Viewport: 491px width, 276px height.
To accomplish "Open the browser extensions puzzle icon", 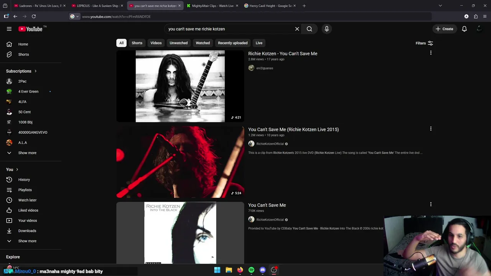I will (476, 16).
